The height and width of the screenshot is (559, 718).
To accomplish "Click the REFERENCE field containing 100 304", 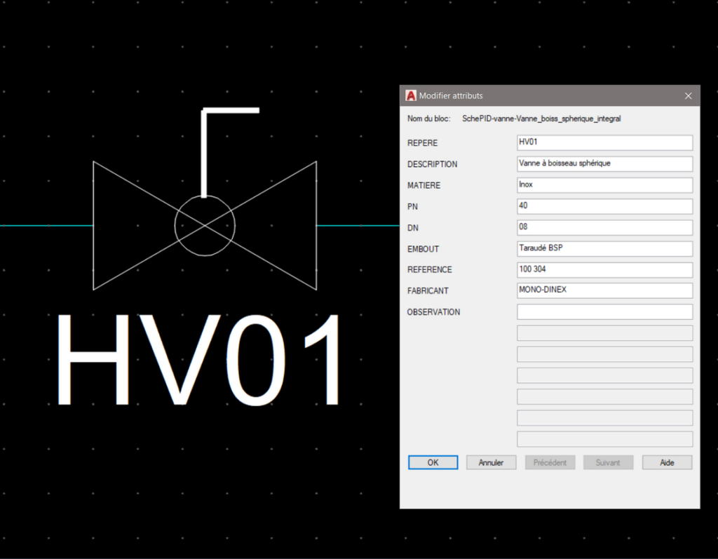I will click(605, 269).
